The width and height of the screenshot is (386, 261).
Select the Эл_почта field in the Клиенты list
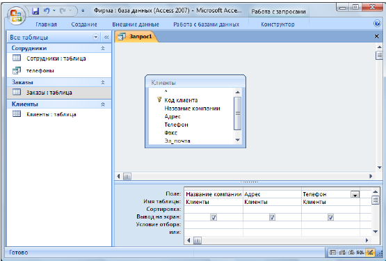[x=177, y=141]
